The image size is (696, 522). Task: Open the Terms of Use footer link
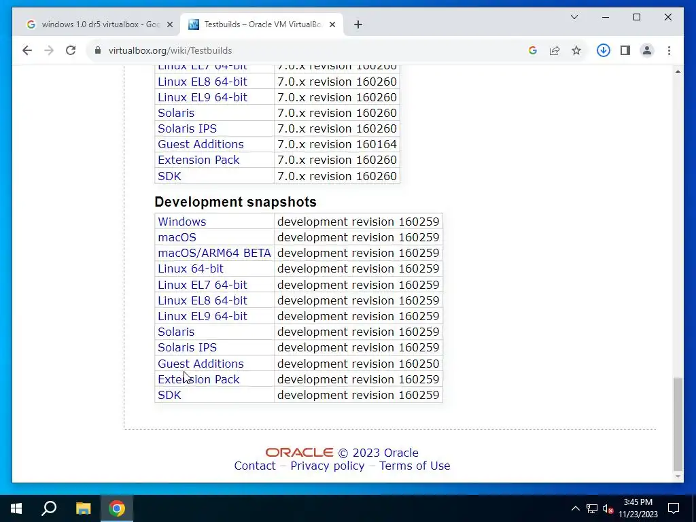(415, 466)
